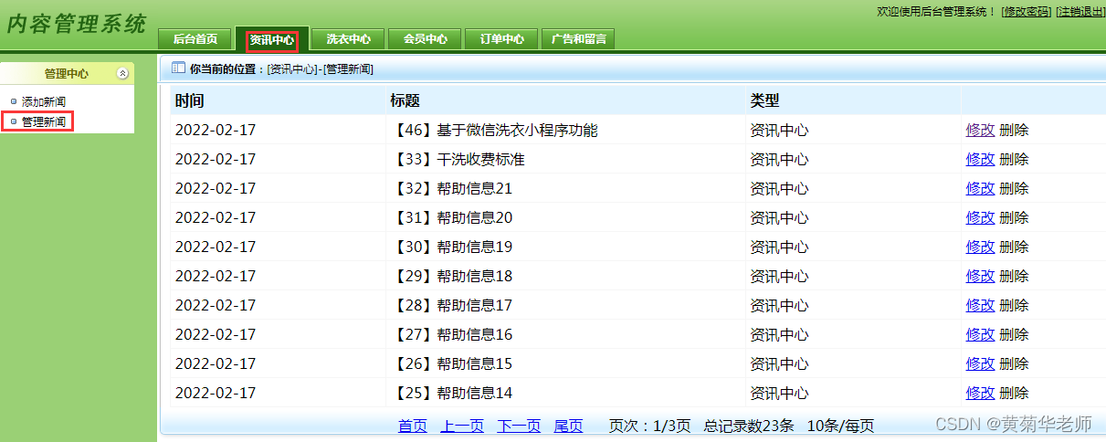Click the 管理中心 panel heading

coord(67,74)
